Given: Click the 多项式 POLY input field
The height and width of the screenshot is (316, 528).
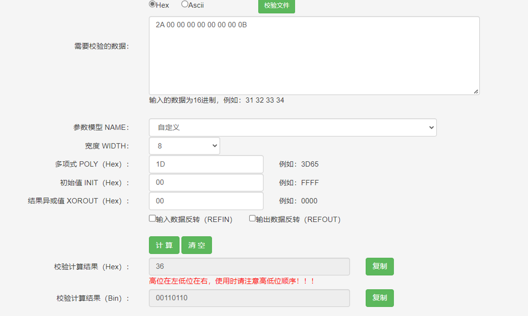Looking at the screenshot, I should [x=206, y=164].
